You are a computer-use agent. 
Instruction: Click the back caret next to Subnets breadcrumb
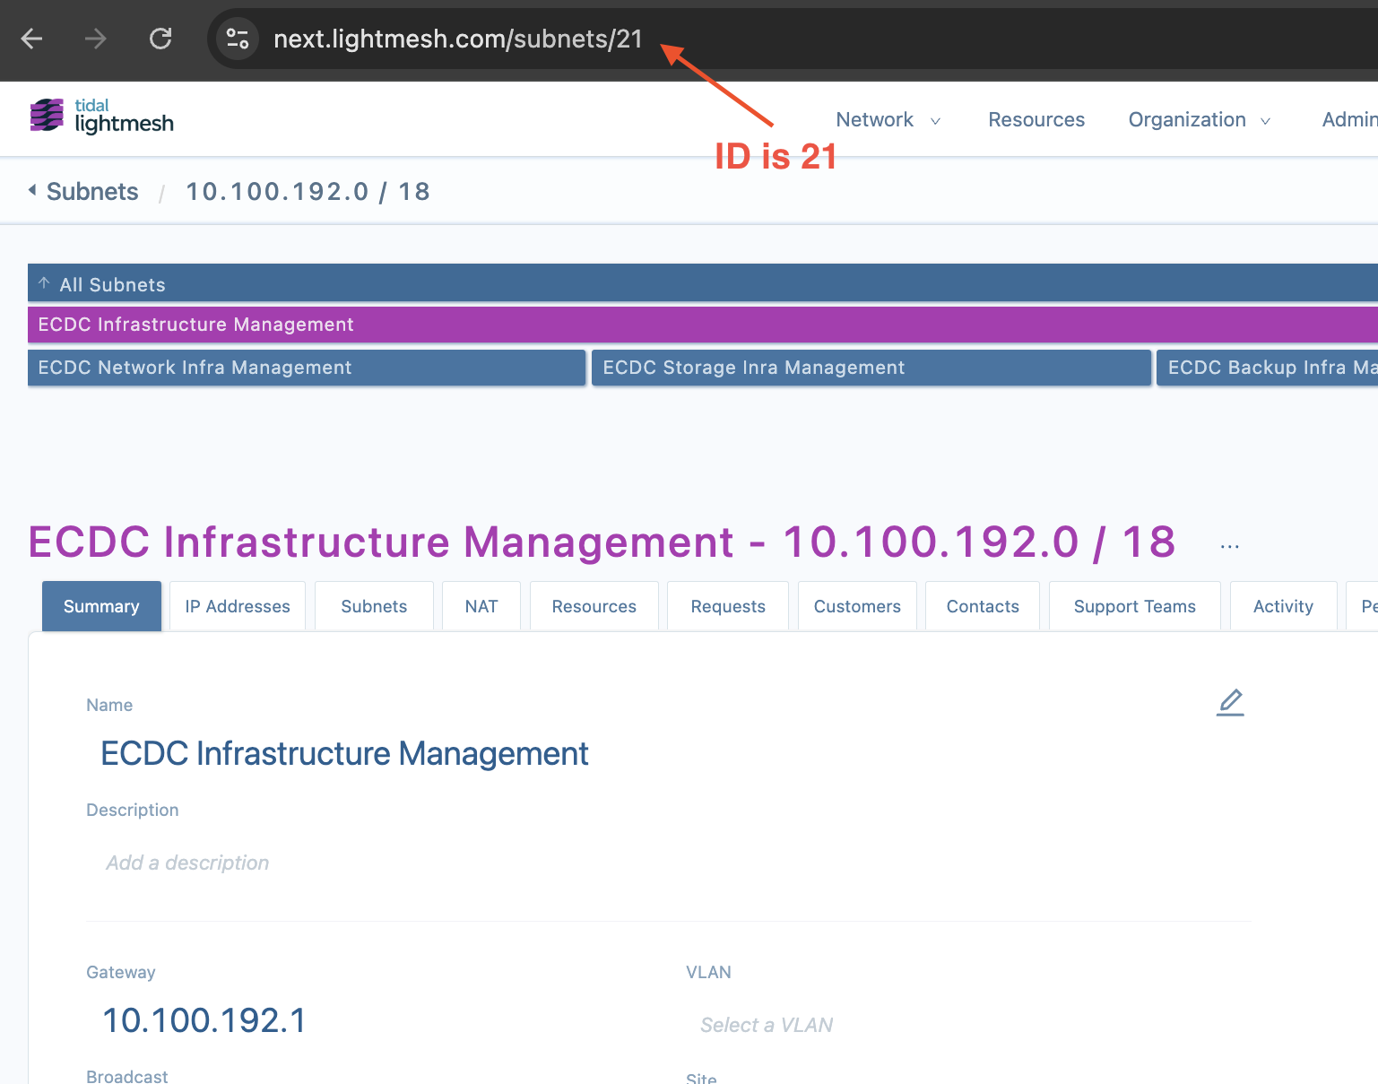click(32, 190)
